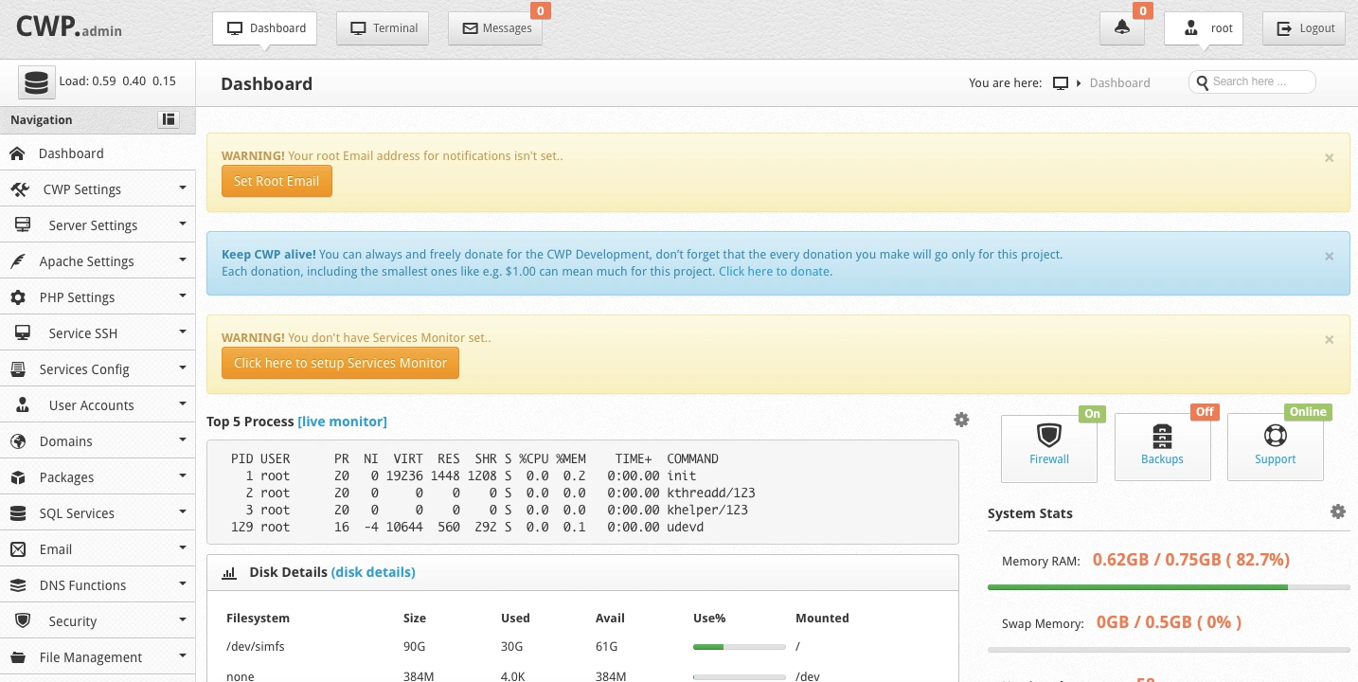Open the Backups server icon
1358x682 pixels.
pos(1162,436)
